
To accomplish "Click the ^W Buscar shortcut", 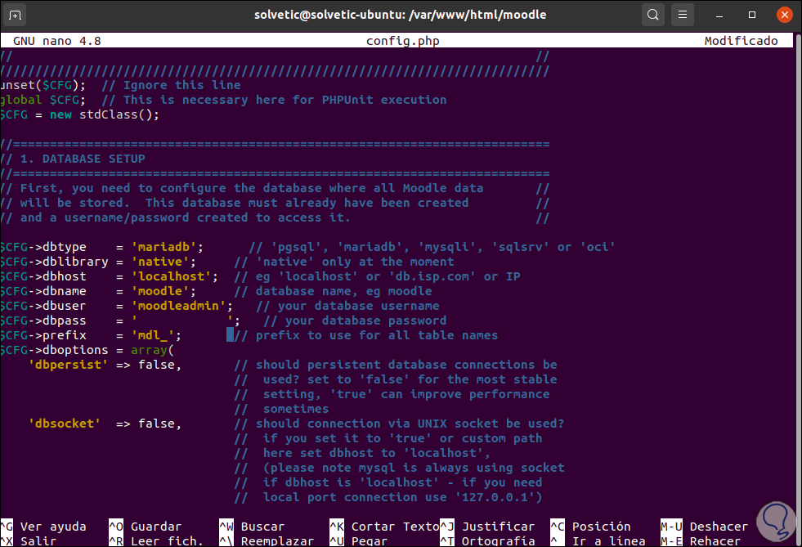I will click(x=252, y=527).
